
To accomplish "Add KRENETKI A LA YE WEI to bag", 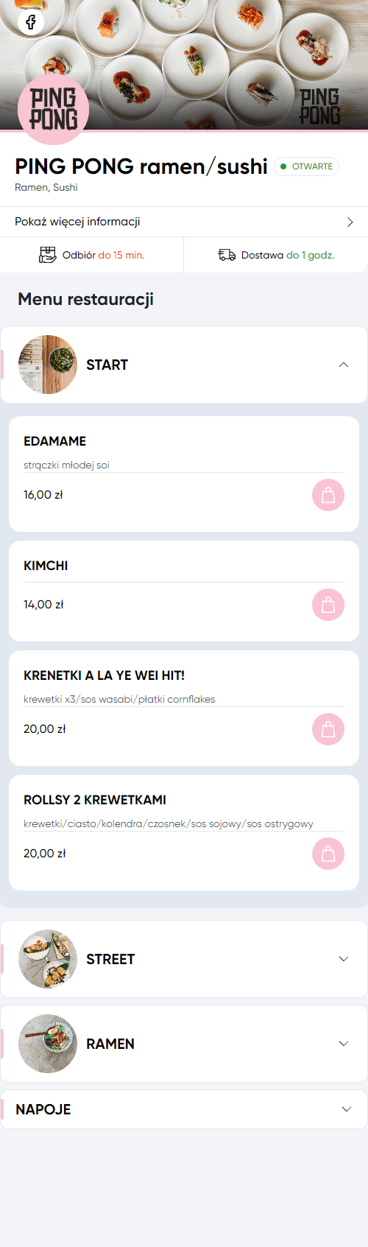I will click(x=328, y=730).
